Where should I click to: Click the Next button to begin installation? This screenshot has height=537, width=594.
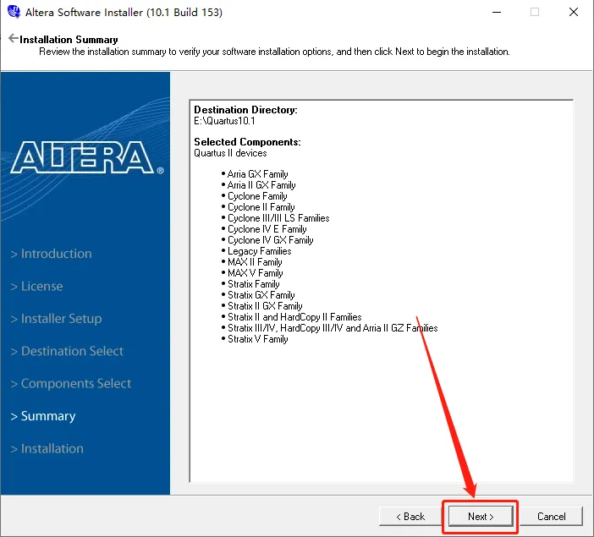tap(481, 517)
